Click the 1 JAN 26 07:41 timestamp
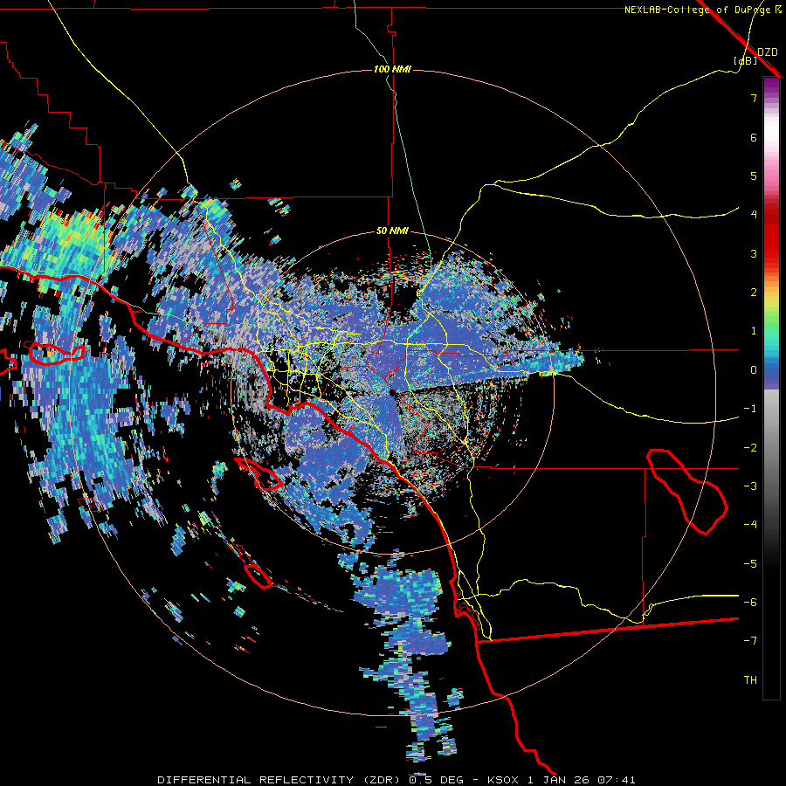This screenshot has height=786, width=786. [x=582, y=780]
